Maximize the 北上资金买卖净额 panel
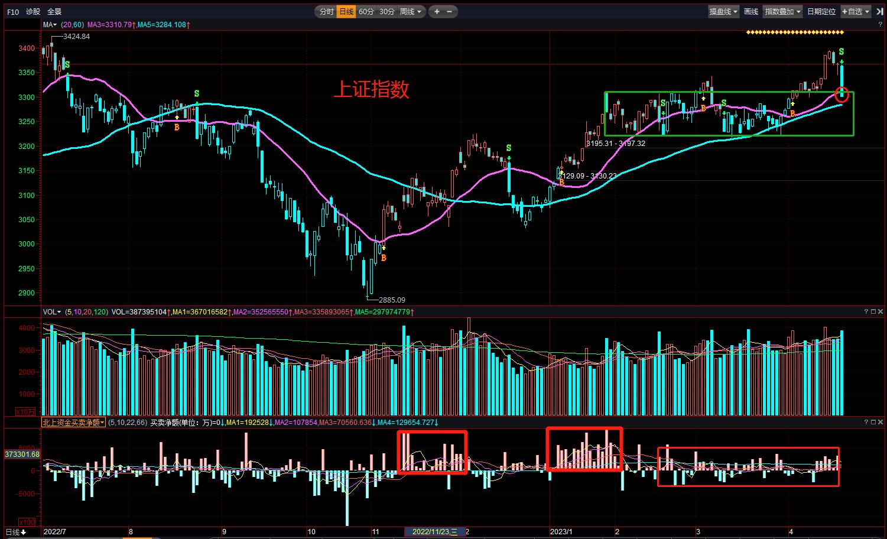Image resolution: width=887 pixels, height=539 pixels. pyautogui.click(x=873, y=422)
